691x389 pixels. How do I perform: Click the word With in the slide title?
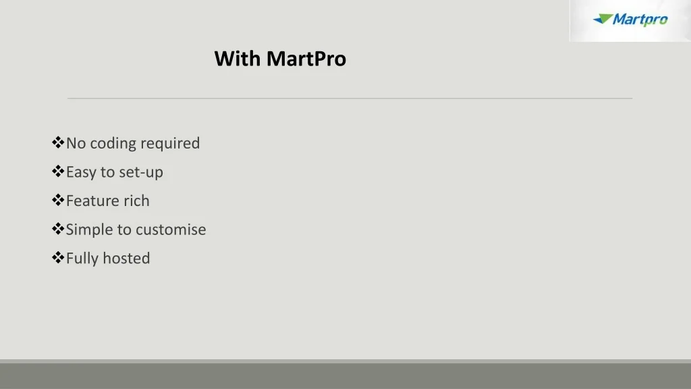(x=237, y=59)
